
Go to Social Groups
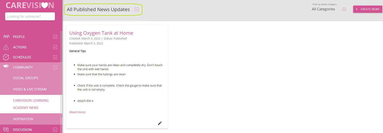click(26, 78)
